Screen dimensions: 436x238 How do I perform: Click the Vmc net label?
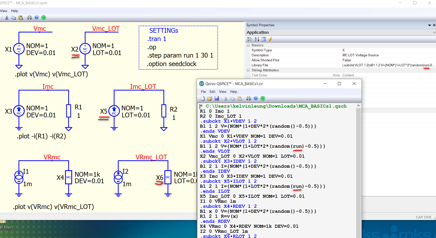point(40,29)
